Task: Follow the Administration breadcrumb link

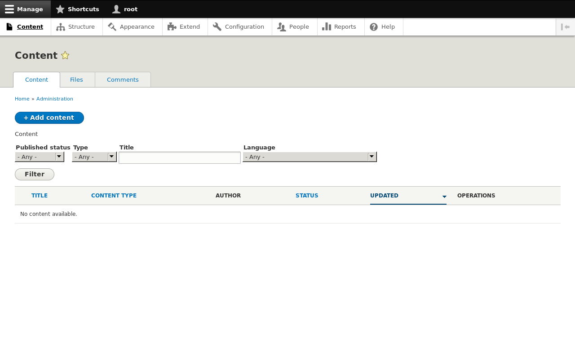Action: click(54, 98)
